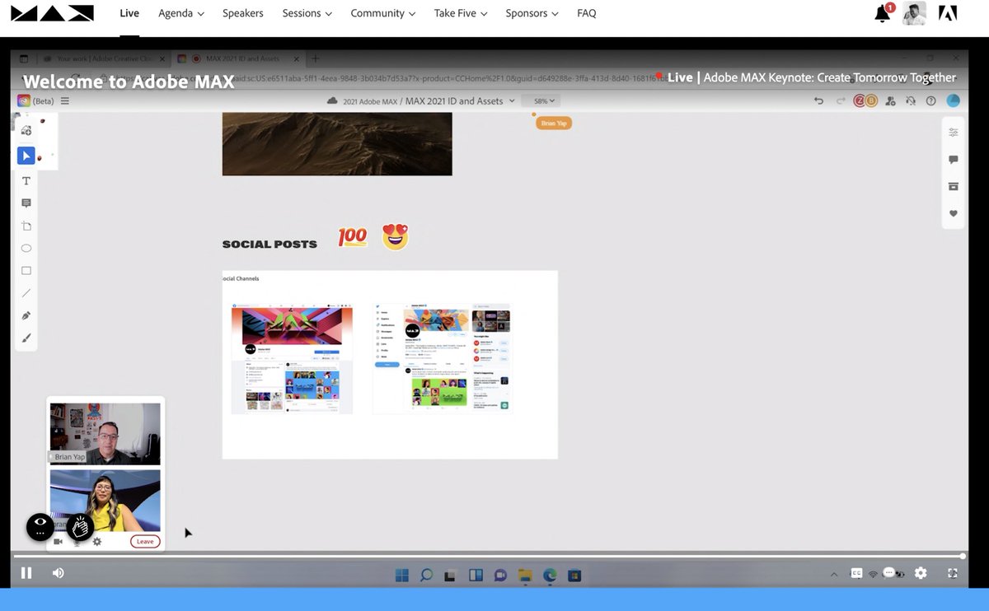Screen dimensions: 989x611
Task: Expand the Agenda menu
Action: point(181,13)
